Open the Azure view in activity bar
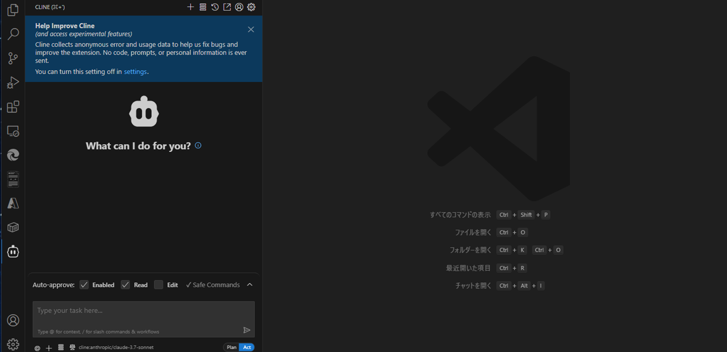The width and height of the screenshot is (727, 352). 13,203
